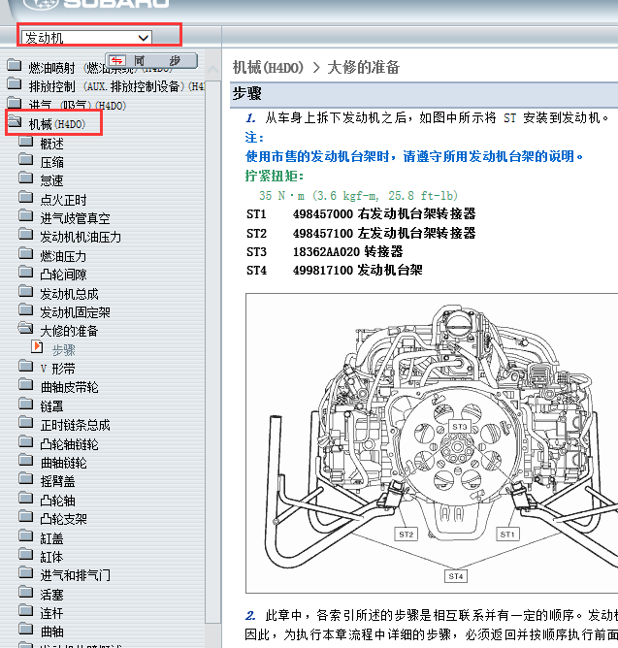This screenshot has width=618, height=648.
Task: Click the 发动机机油压力 folder icon
Action: click(25, 235)
